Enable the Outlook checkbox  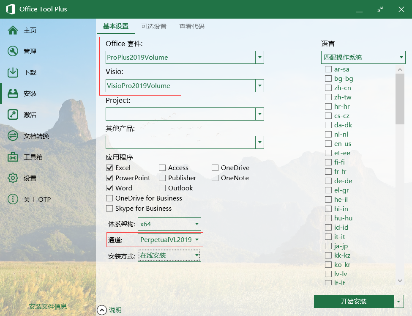tap(162, 188)
